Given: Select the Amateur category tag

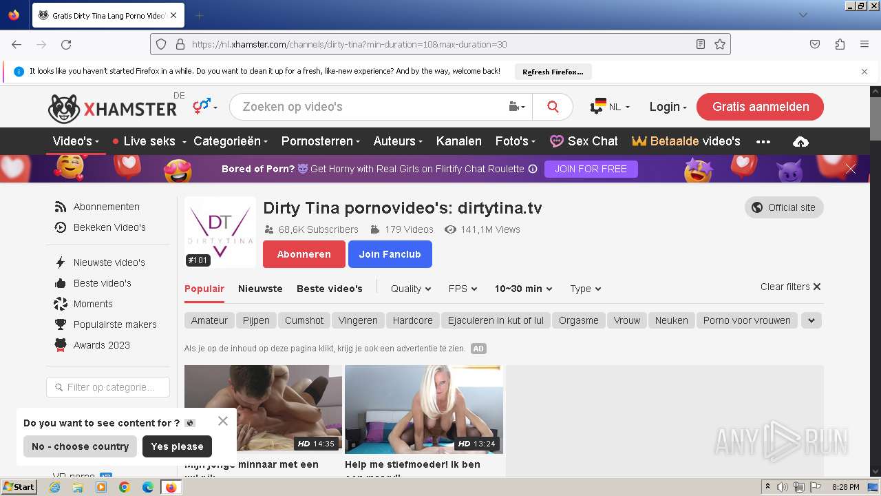Looking at the screenshot, I should 209,320.
